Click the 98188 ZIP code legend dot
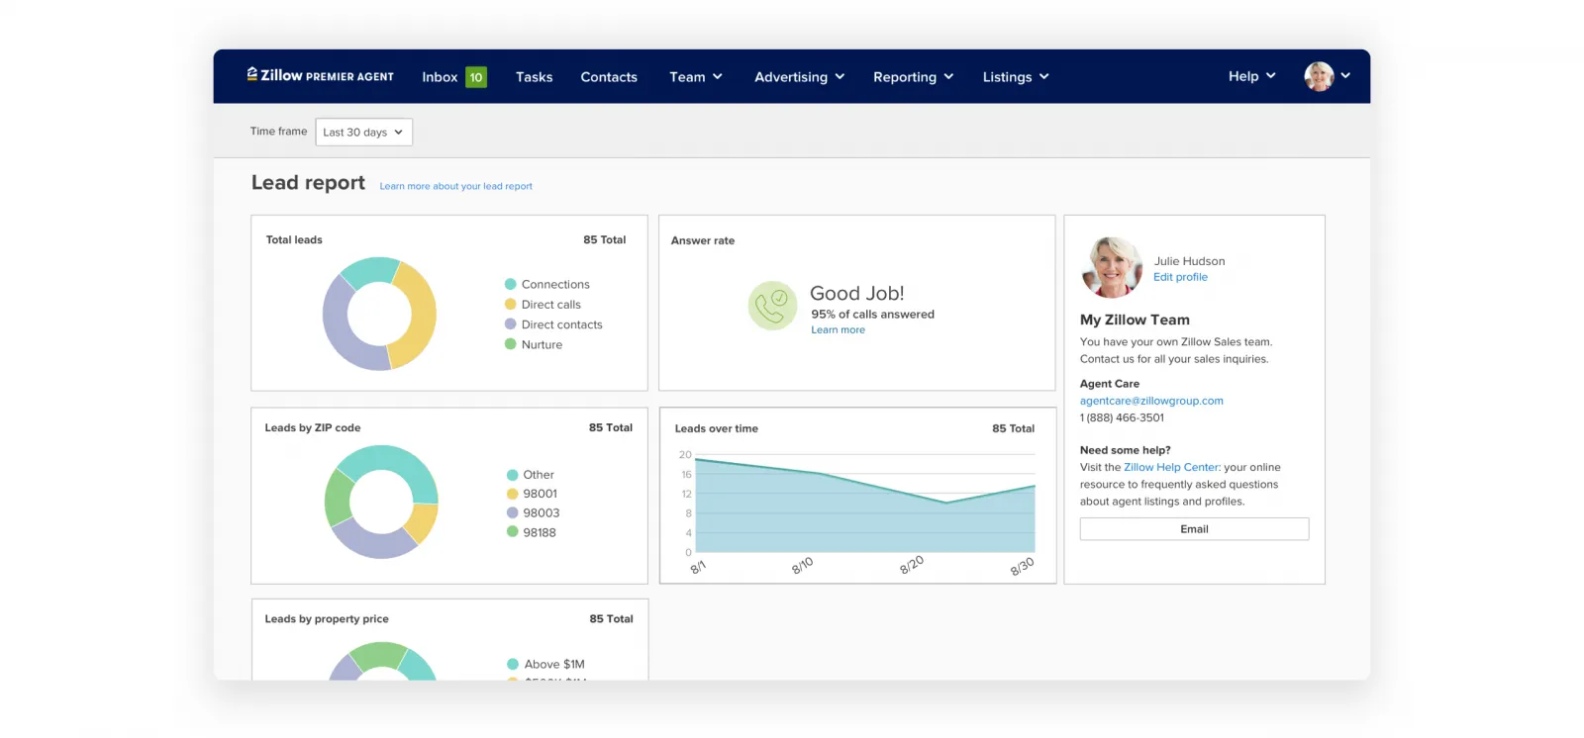The width and height of the screenshot is (1584, 738). (x=513, y=532)
